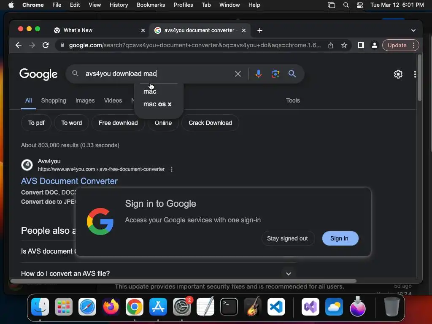Viewport: 432px width, 324px height.
Task: Bookmark this page with the star icon
Action: (x=344, y=45)
